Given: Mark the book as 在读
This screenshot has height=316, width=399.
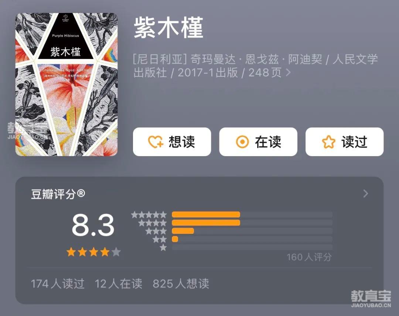Looking at the screenshot, I should [258, 142].
